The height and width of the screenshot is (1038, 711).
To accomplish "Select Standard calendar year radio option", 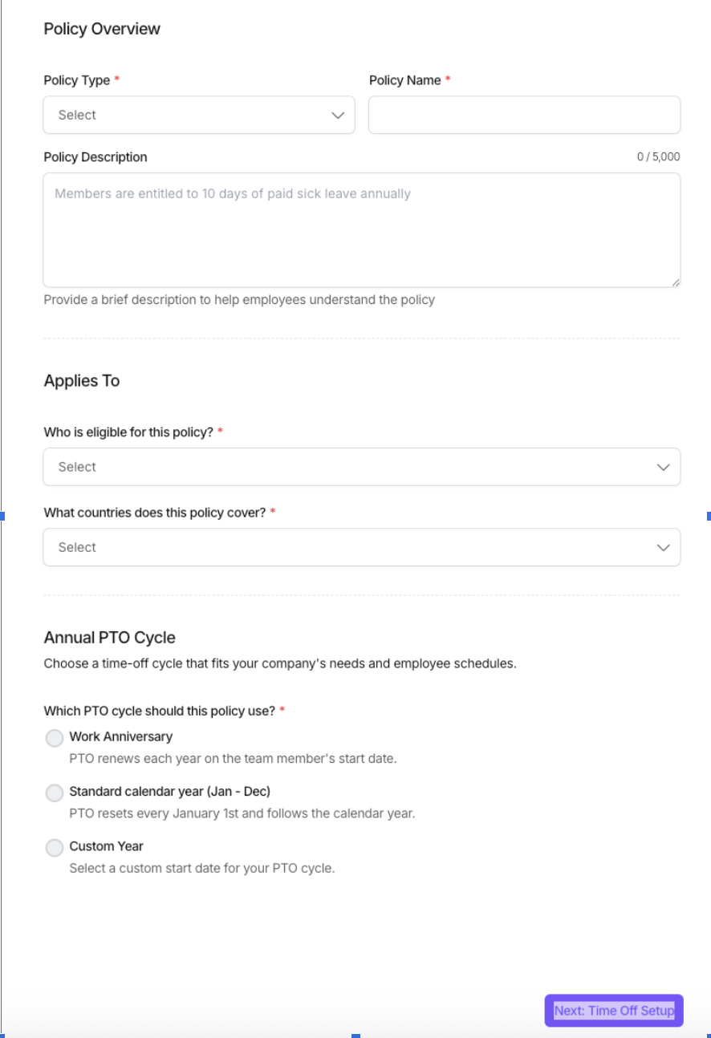I will pyautogui.click(x=55, y=793).
